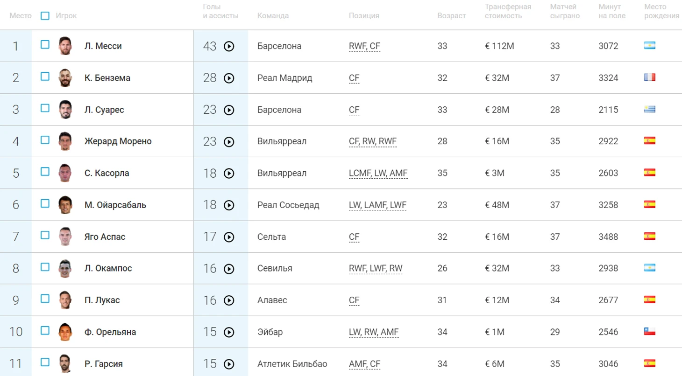Viewport: 682px width, 376px height.
Task: Play the goal video for Л. Окампос
Action: point(229,269)
